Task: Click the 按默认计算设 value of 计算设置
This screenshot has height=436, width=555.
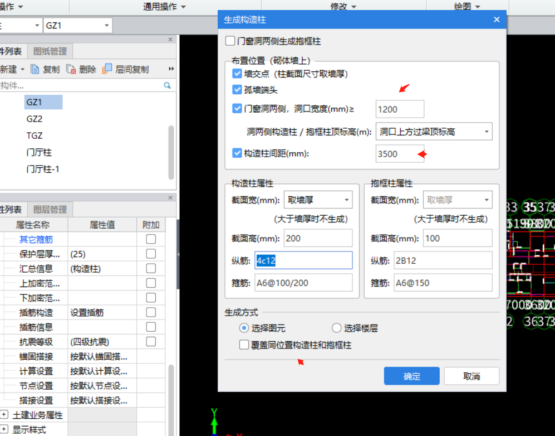Action: point(99,371)
